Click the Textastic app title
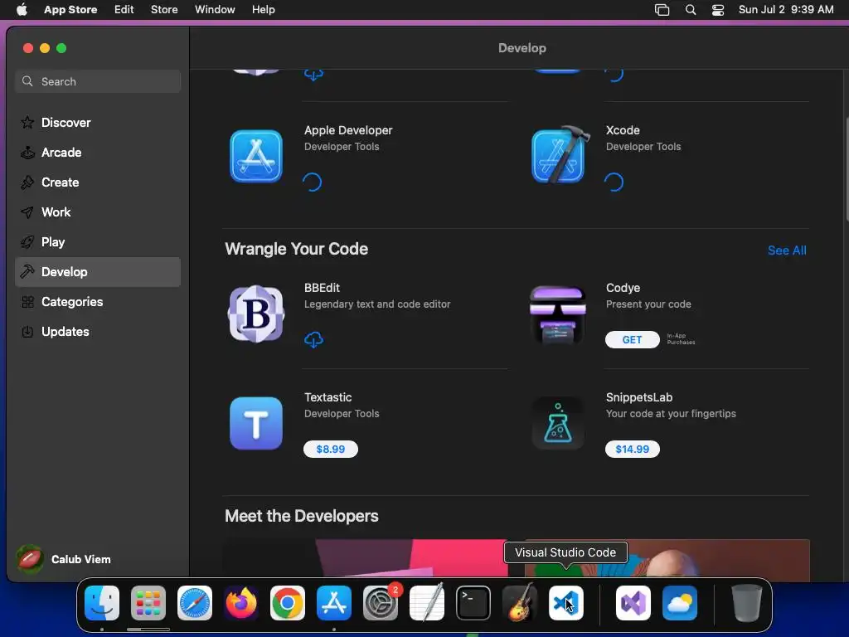Image resolution: width=849 pixels, height=637 pixels. 328,397
